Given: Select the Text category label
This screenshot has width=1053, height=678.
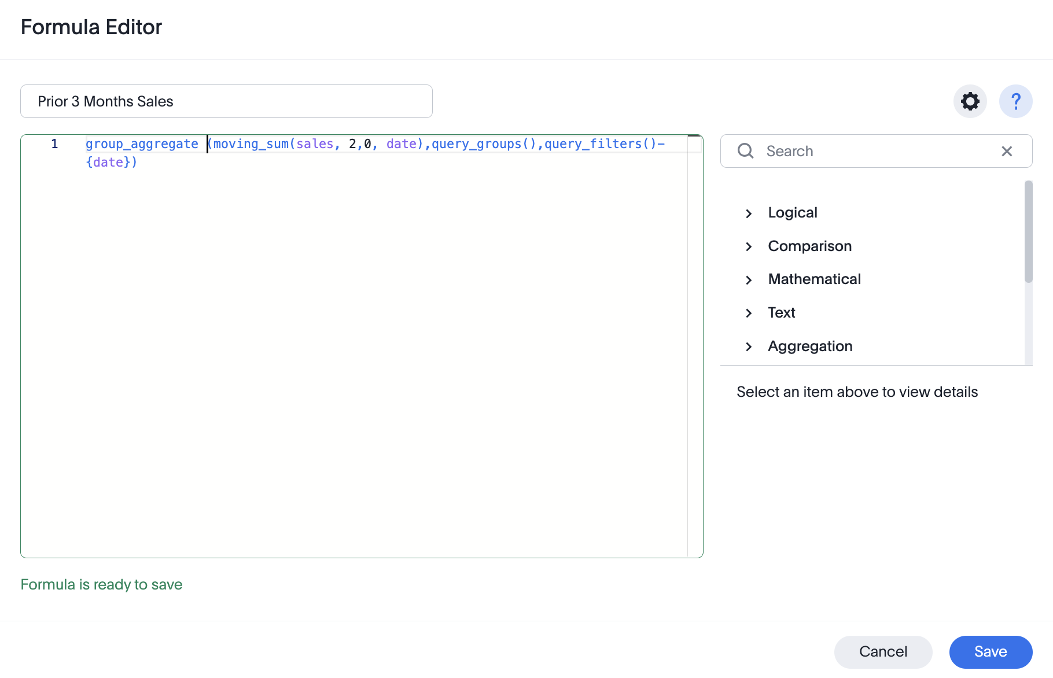Looking at the screenshot, I should (781, 312).
